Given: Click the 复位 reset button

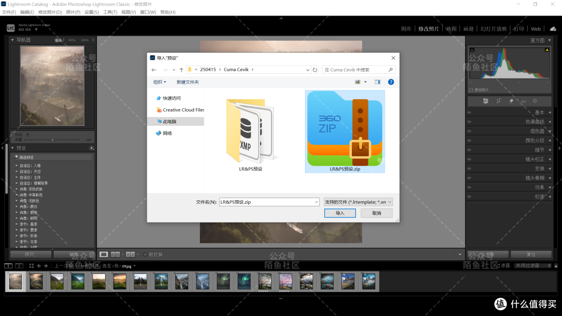Looking at the screenshot, I should pyautogui.click(x=531, y=255).
